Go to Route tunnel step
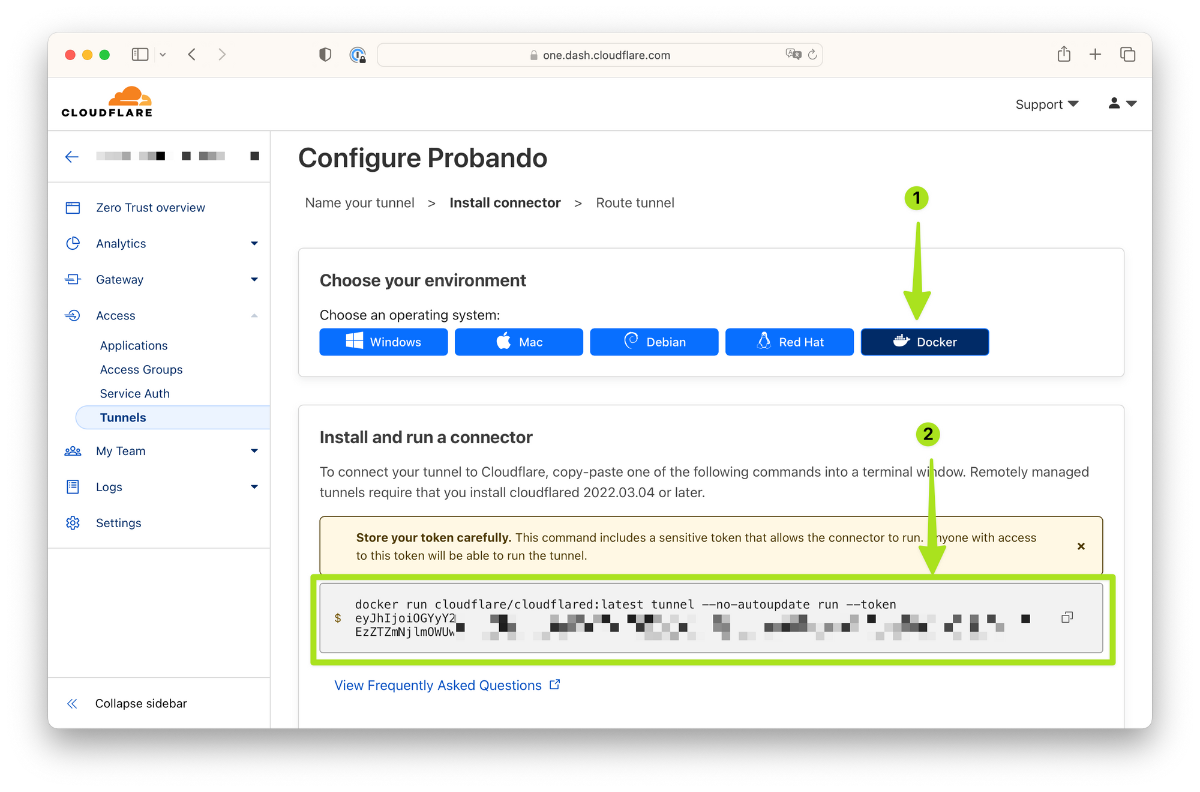 [x=635, y=203]
